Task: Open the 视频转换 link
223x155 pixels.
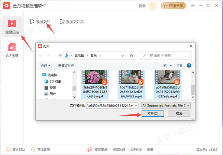Action: [119, 149]
